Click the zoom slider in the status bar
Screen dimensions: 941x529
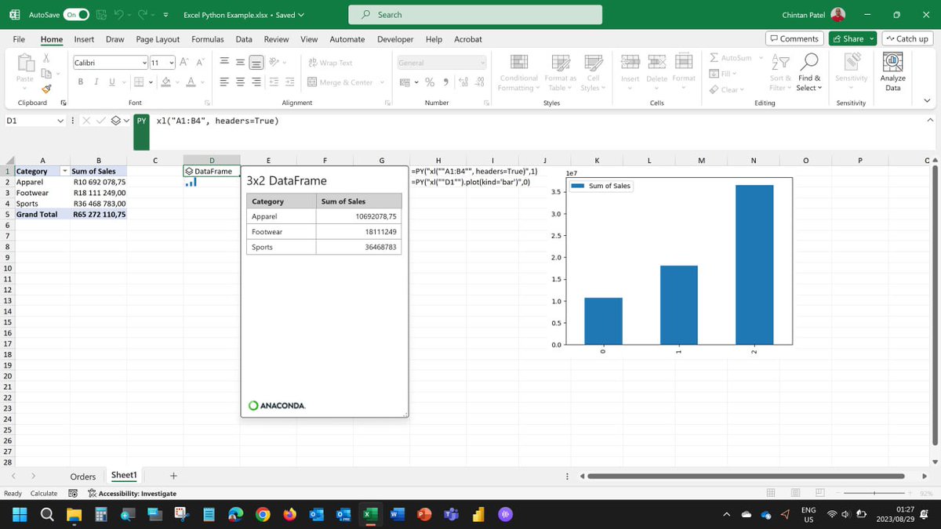[x=875, y=493]
